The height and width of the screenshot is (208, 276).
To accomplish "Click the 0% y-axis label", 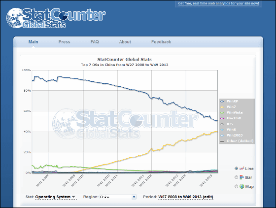I will point(28,173).
